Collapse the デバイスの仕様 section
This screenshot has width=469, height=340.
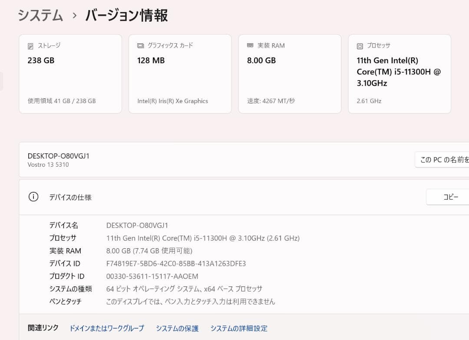[x=71, y=197]
